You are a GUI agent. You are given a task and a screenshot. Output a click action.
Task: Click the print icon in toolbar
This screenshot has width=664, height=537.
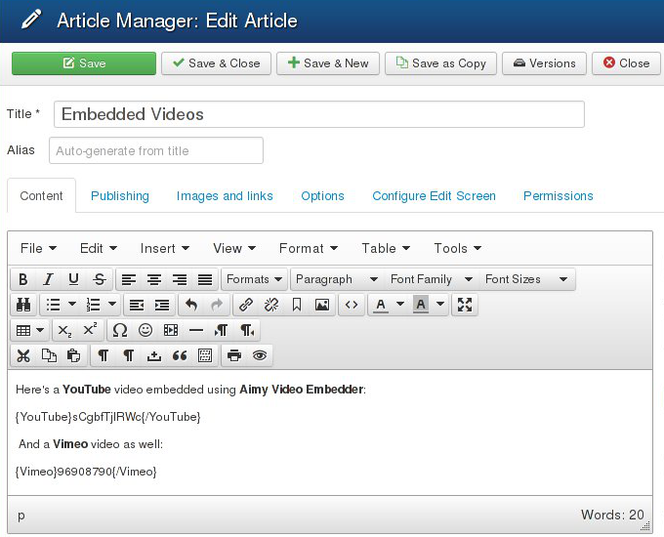pyautogui.click(x=234, y=355)
